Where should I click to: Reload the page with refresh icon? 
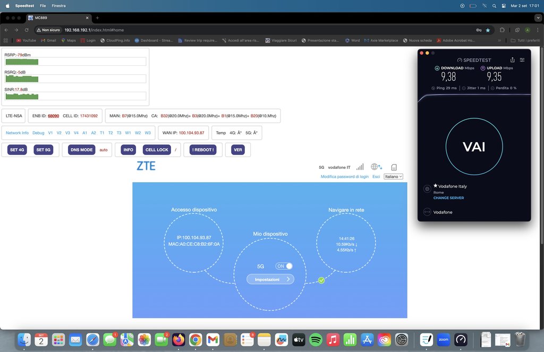[x=27, y=30]
